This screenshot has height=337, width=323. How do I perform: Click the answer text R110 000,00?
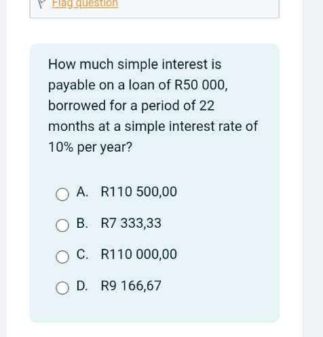138,254
